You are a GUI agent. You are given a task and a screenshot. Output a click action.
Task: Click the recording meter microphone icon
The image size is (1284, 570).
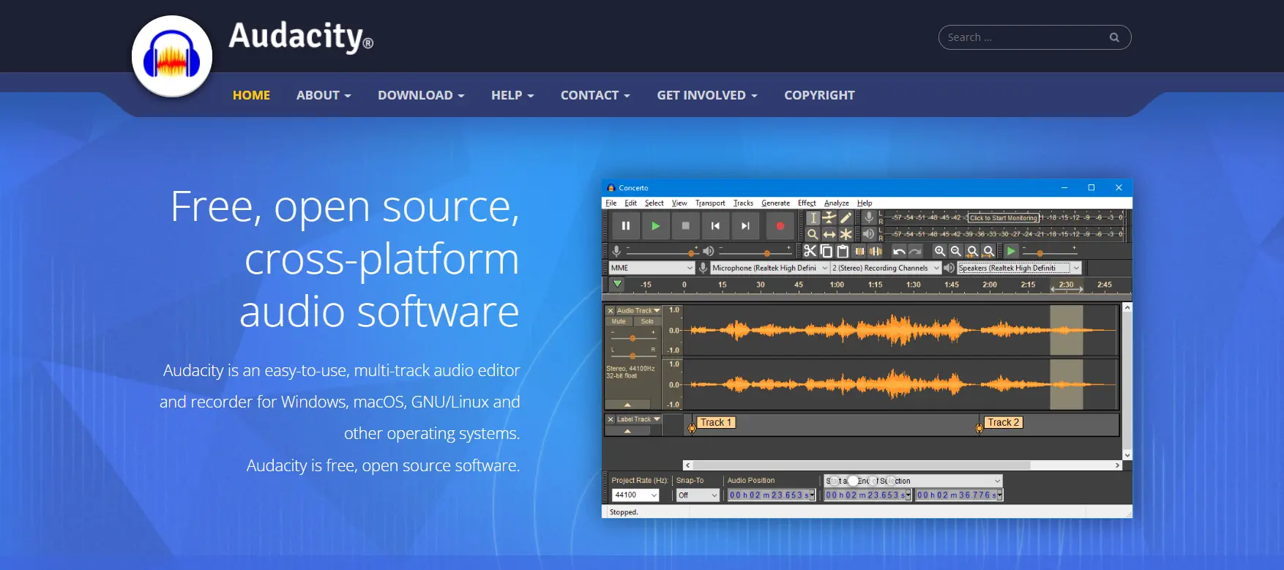pos(869,217)
